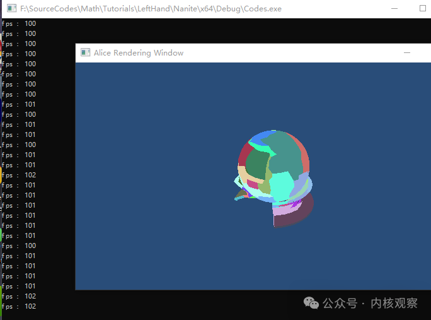Click the dark green cluster on the sphere
The height and width of the screenshot is (320, 431).
[256, 164]
